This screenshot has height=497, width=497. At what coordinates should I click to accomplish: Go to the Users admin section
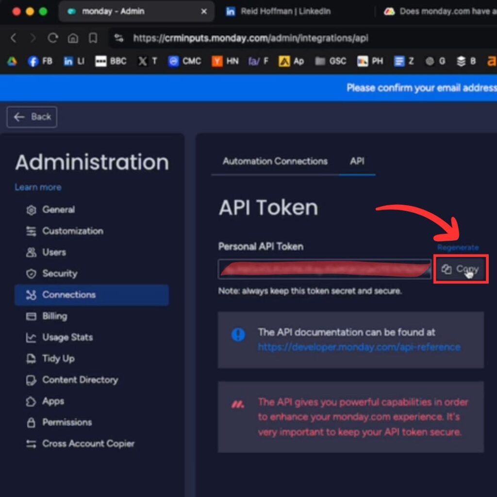[x=46, y=252]
